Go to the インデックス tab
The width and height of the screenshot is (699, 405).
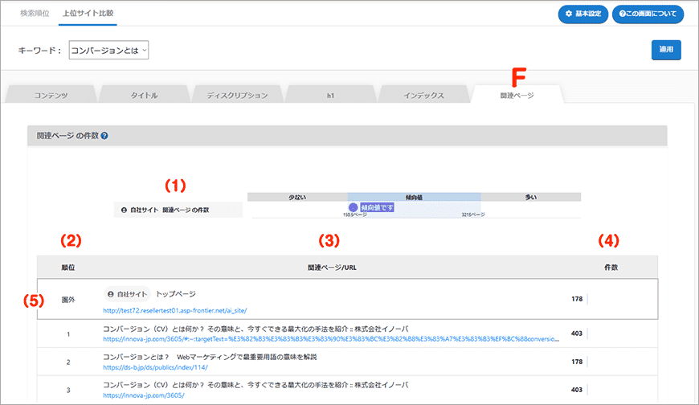pyautogui.click(x=423, y=95)
